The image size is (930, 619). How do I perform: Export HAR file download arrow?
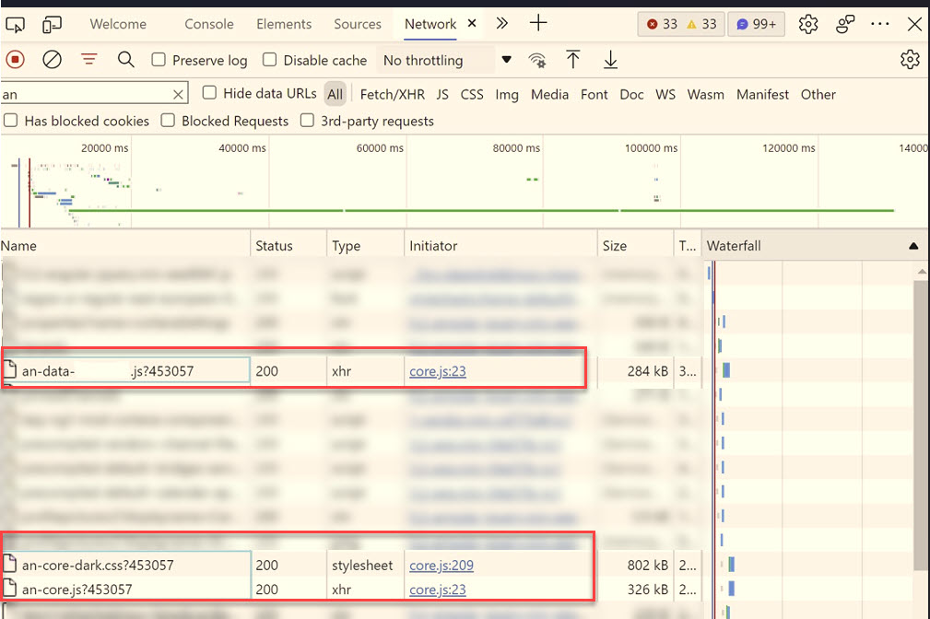tap(610, 59)
